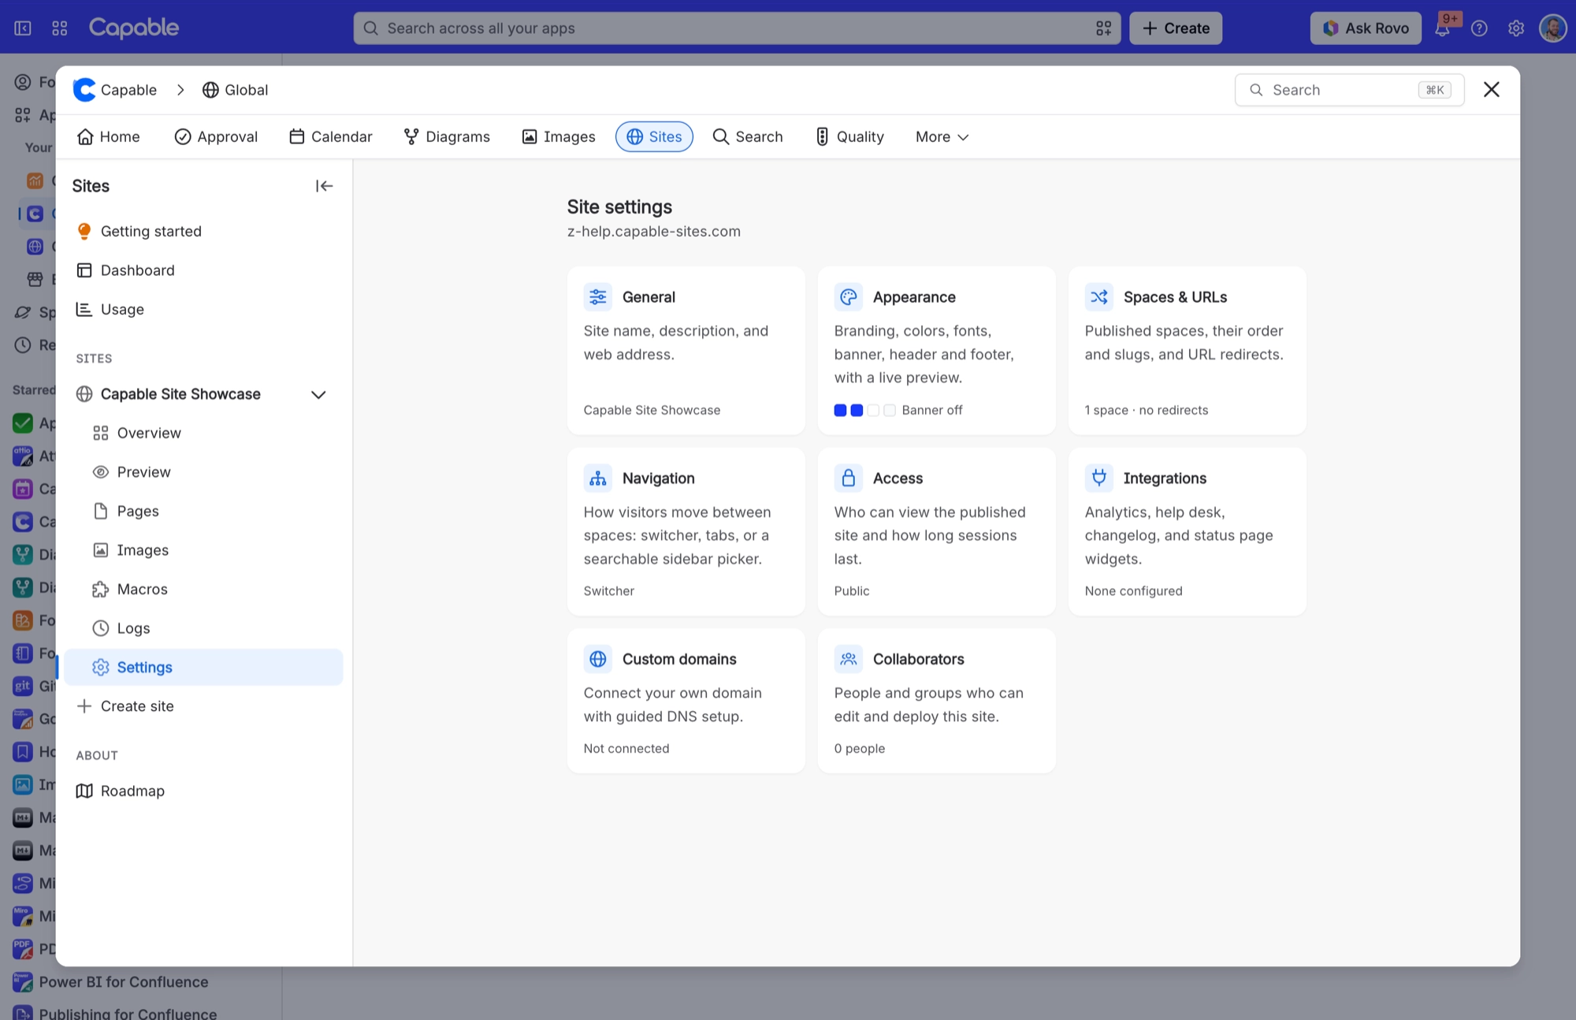Click the Appearance palette icon
1576x1020 pixels.
click(849, 297)
